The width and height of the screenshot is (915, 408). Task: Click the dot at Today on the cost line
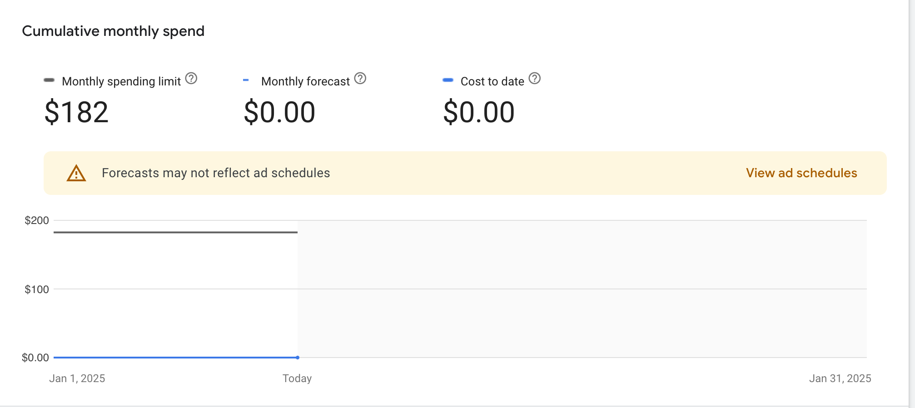coord(298,358)
